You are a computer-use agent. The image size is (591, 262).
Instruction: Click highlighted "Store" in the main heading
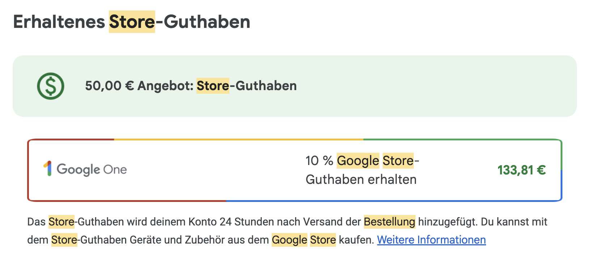132,22
